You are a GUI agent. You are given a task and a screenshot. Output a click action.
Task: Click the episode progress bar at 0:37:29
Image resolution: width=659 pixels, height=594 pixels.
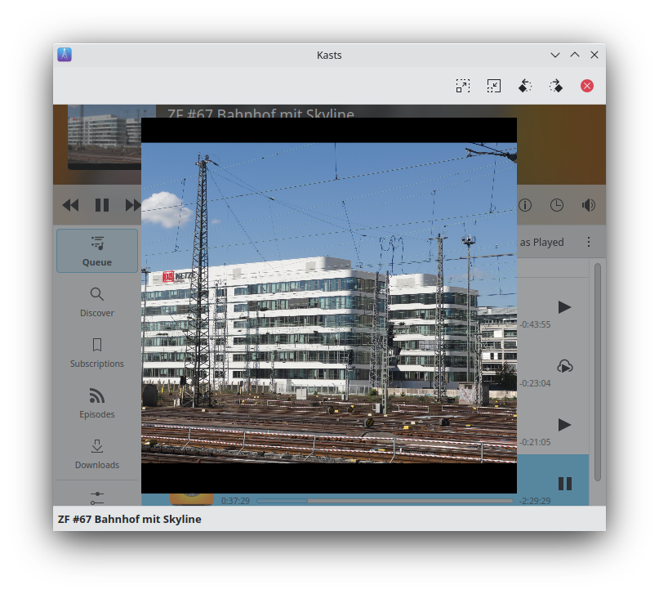[385, 501]
